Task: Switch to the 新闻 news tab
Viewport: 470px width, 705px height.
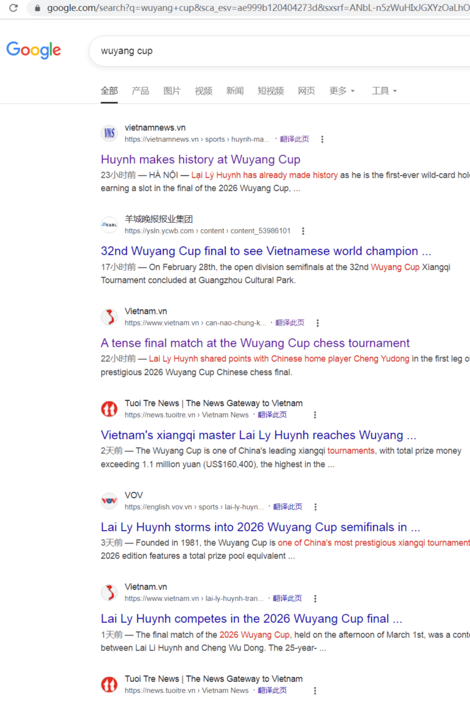Action: [x=235, y=91]
